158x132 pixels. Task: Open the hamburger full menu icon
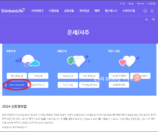(x=152, y=11)
